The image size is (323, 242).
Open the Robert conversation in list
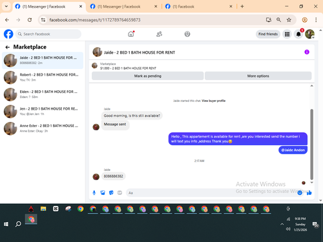pyautogui.click(x=43, y=77)
